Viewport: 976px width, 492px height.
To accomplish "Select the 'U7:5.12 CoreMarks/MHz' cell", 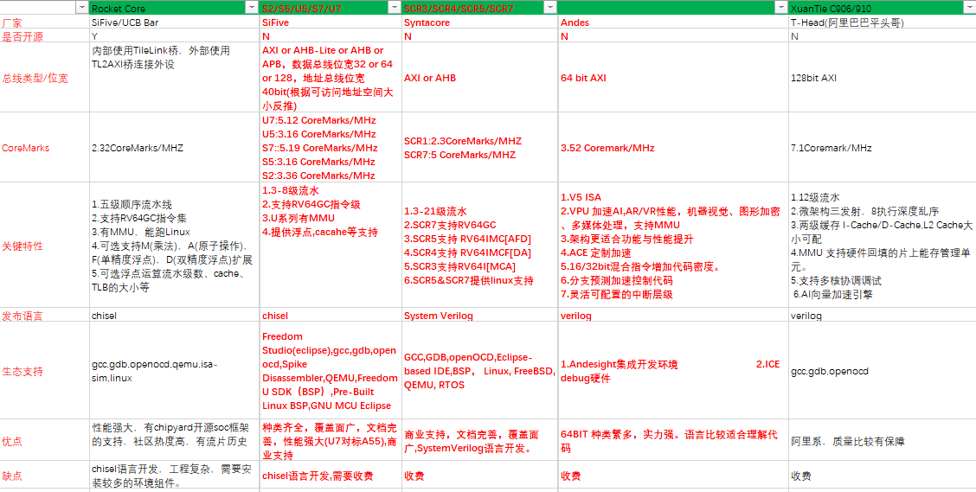I will pyautogui.click(x=331, y=148).
